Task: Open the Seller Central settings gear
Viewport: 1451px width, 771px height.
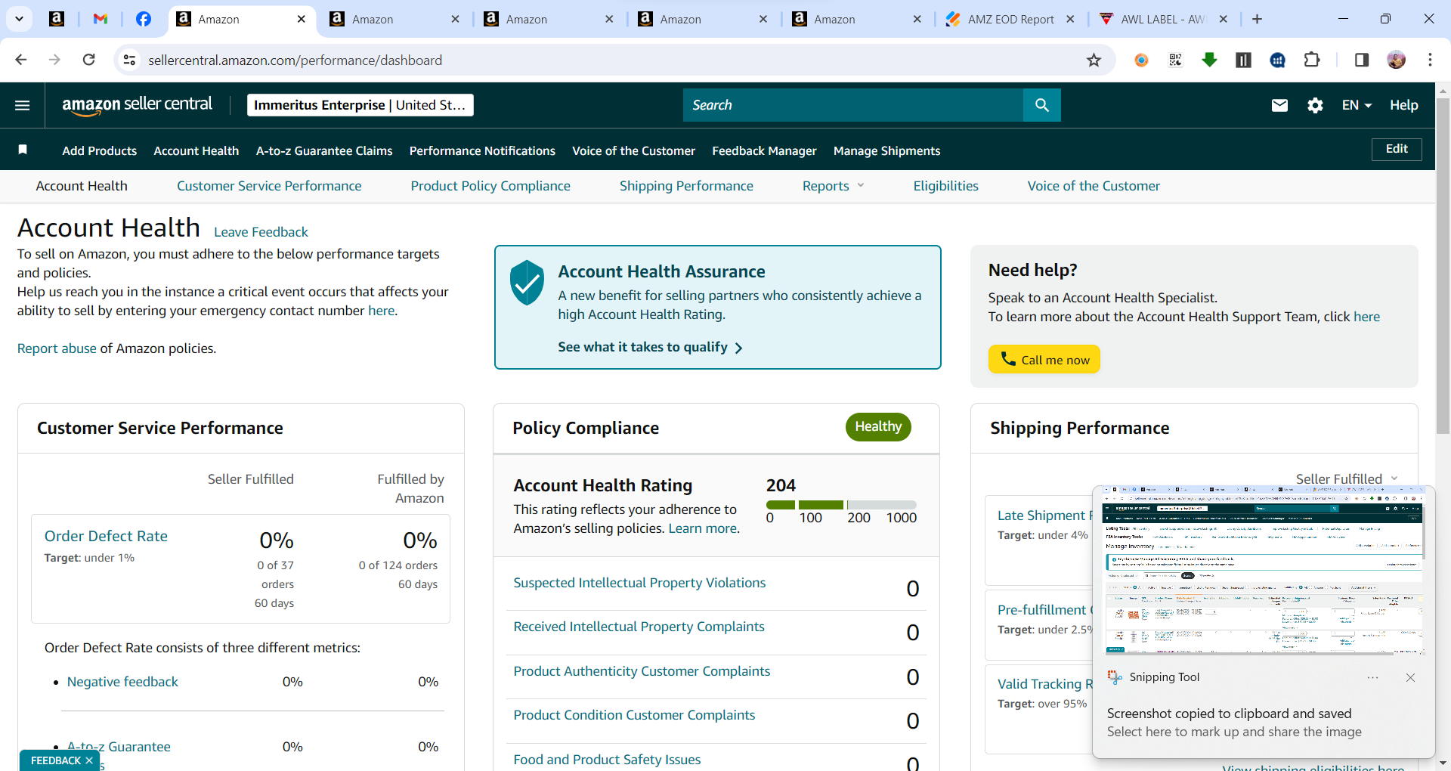Action: point(1315,105)
